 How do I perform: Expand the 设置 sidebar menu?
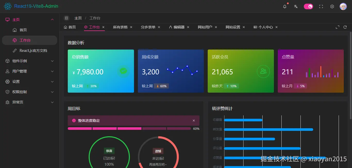point(30,82)
